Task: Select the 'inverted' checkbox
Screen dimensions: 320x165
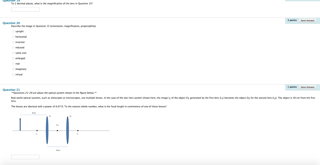Action: [x=13, y=42]
